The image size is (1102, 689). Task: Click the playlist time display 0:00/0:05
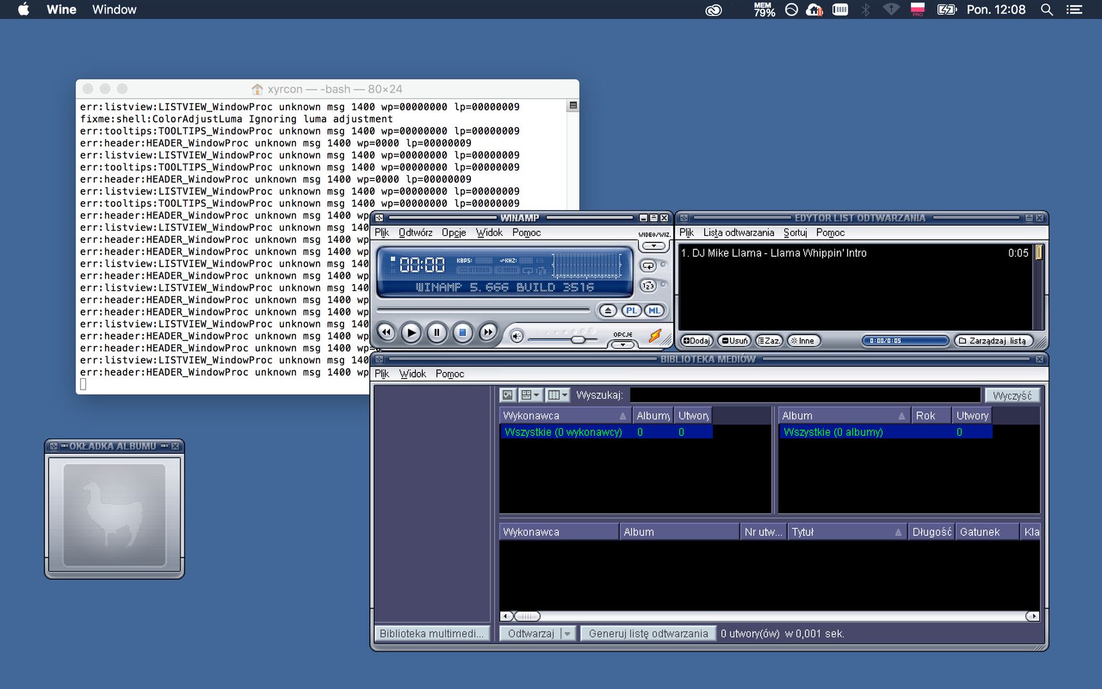coord(905,341)
